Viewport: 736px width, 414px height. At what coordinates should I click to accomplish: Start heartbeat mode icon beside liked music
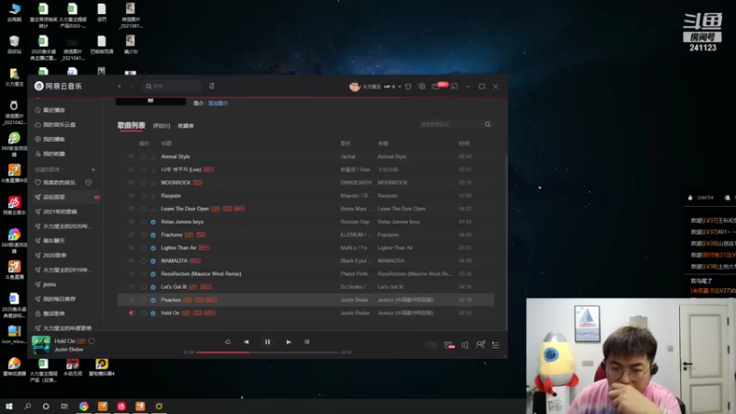tap(88, 182)
